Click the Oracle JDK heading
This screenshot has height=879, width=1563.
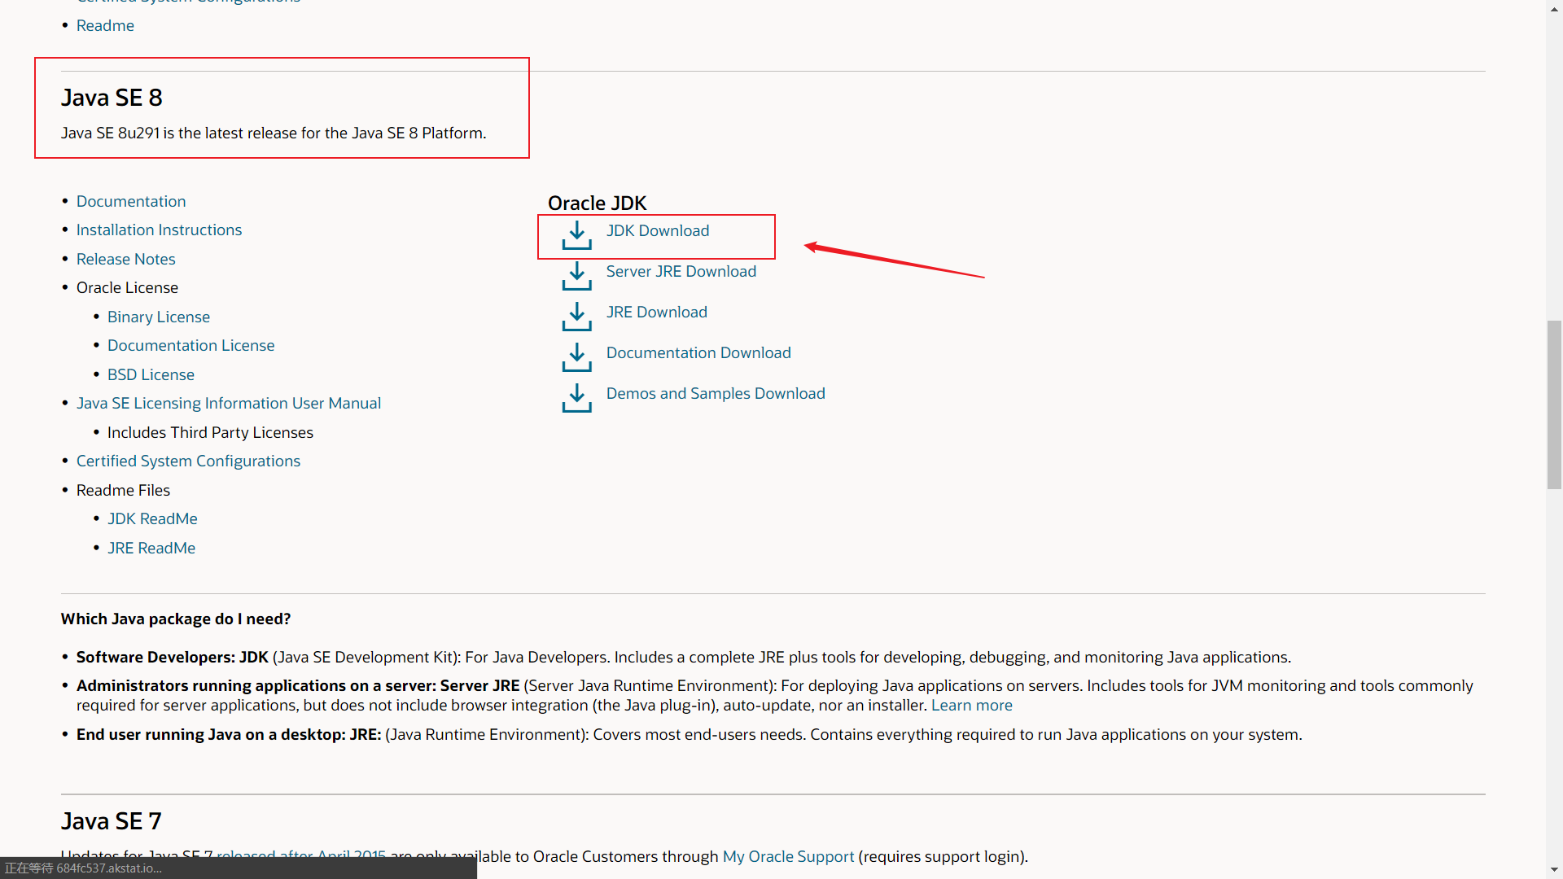click(x=597, y=203)
